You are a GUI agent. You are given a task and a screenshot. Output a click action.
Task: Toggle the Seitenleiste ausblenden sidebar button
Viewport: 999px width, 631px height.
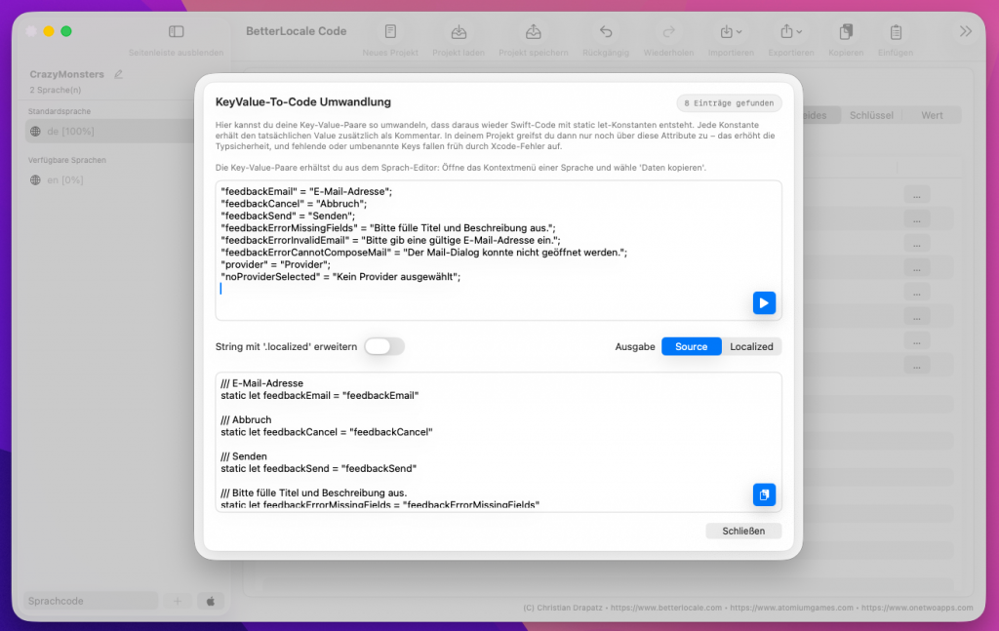(x=176, y=32)
